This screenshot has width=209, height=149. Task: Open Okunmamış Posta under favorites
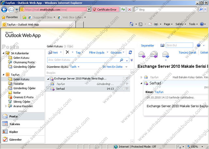(24, 62)
